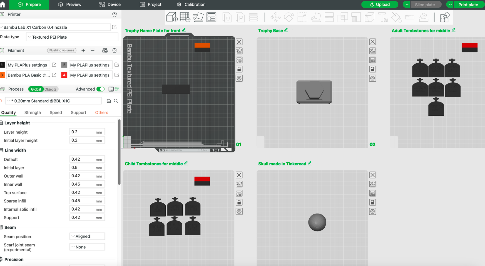Open the Plate type dropdown
The width and height of the screenshot is (485, 266).
pyautogui.click(x=72, y=37)
